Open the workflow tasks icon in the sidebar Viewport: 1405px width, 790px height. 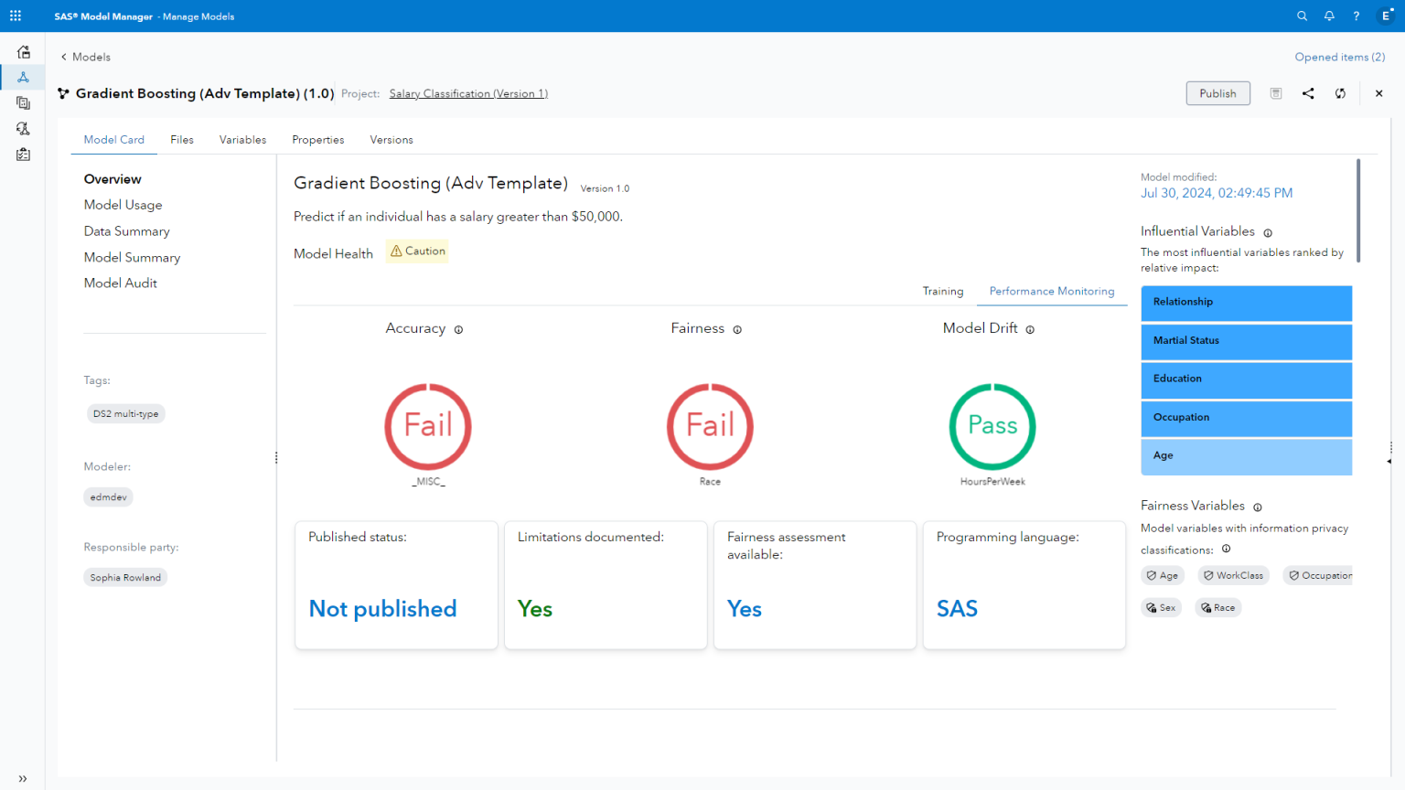point(23,154)
